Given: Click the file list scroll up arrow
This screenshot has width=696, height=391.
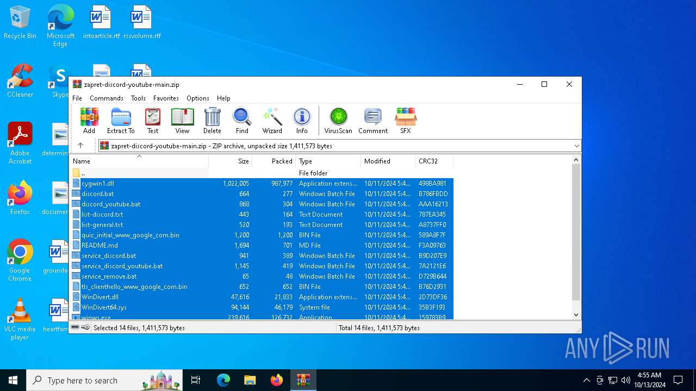Looking at the screenshot, I should coord(576,160).
